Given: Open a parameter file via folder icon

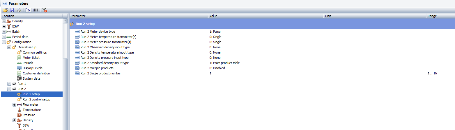Looking at the screenshot, I should coord(5,10).
